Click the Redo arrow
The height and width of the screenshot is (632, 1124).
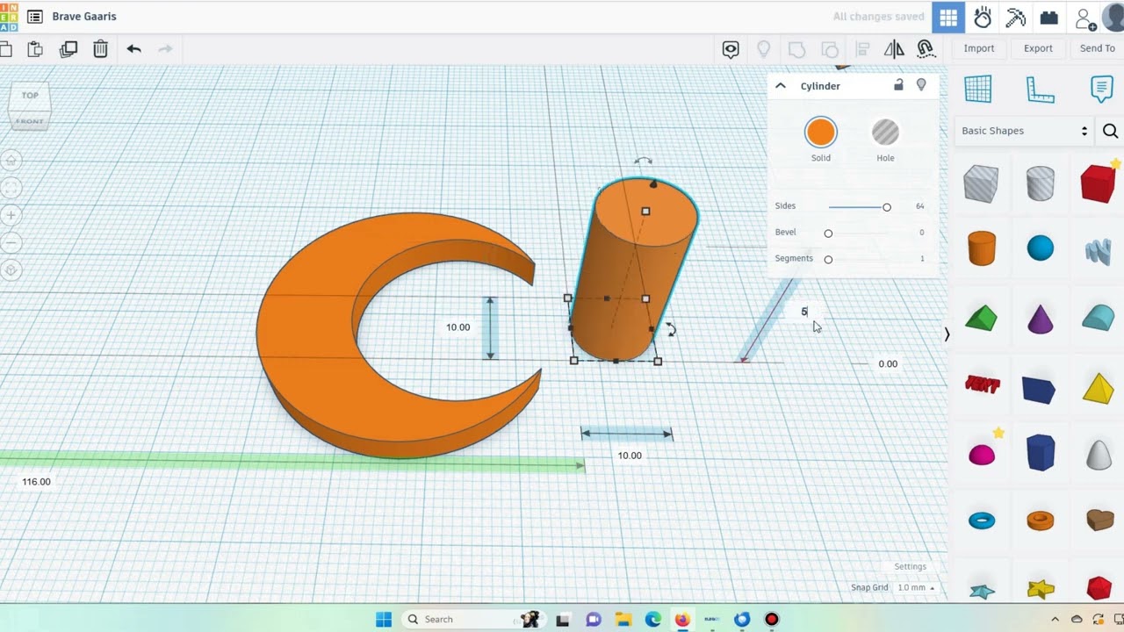pyautogui.click(x=165, y=49)
